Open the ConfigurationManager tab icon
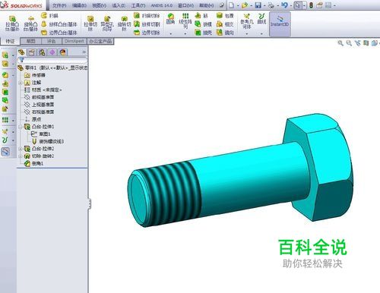 point(42,52)
